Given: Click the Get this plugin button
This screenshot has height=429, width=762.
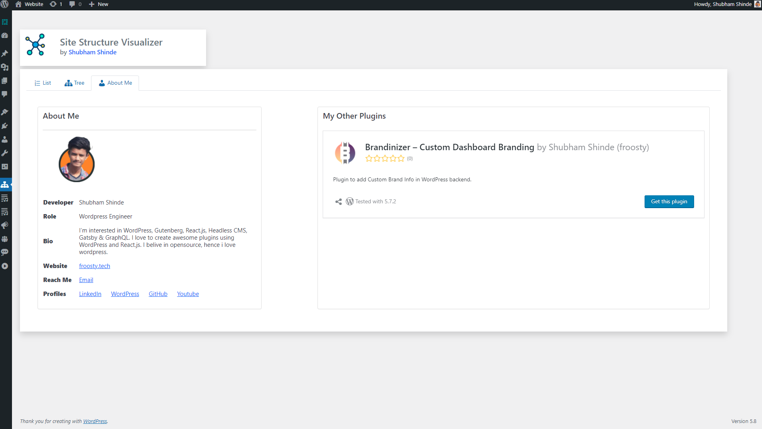Looking at the screenshot, I should [669, 202].
